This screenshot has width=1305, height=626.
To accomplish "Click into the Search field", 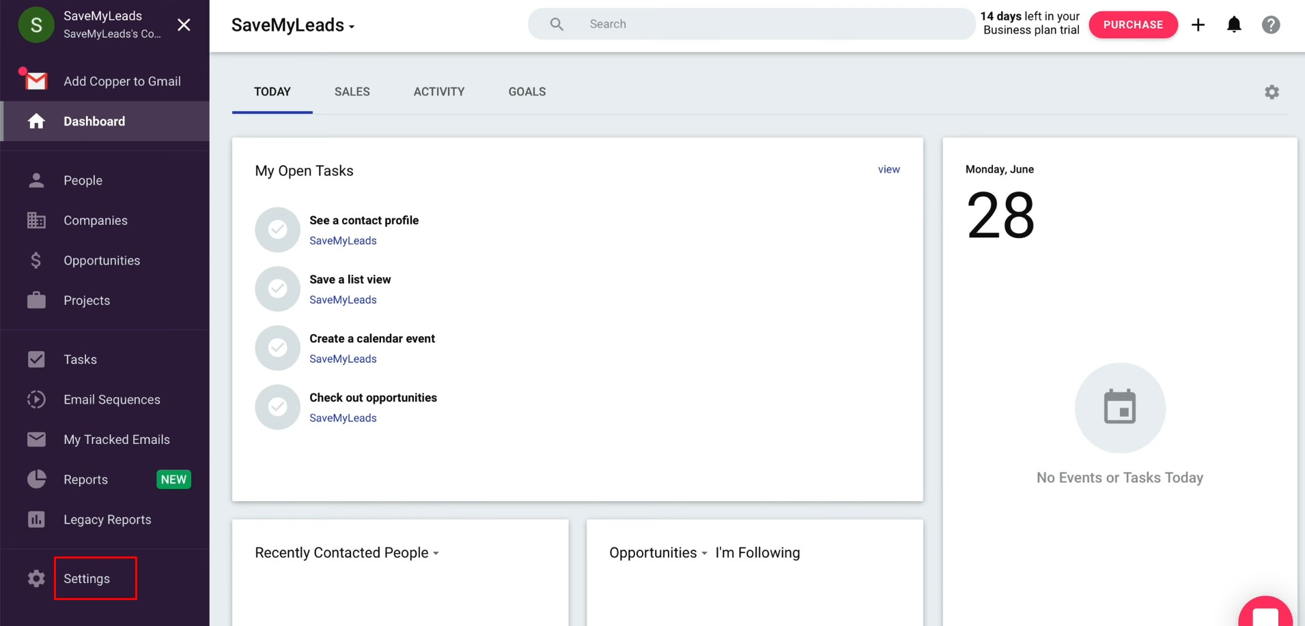I will (x=751, y=24).
